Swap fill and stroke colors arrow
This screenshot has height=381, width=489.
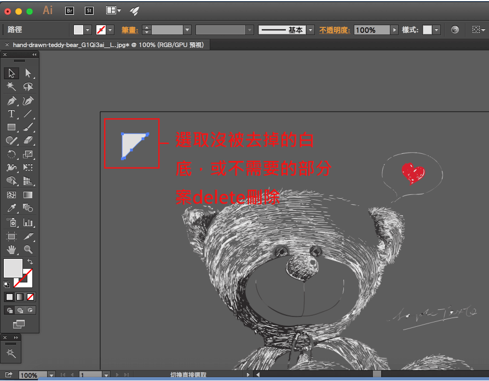pos(30,262)
